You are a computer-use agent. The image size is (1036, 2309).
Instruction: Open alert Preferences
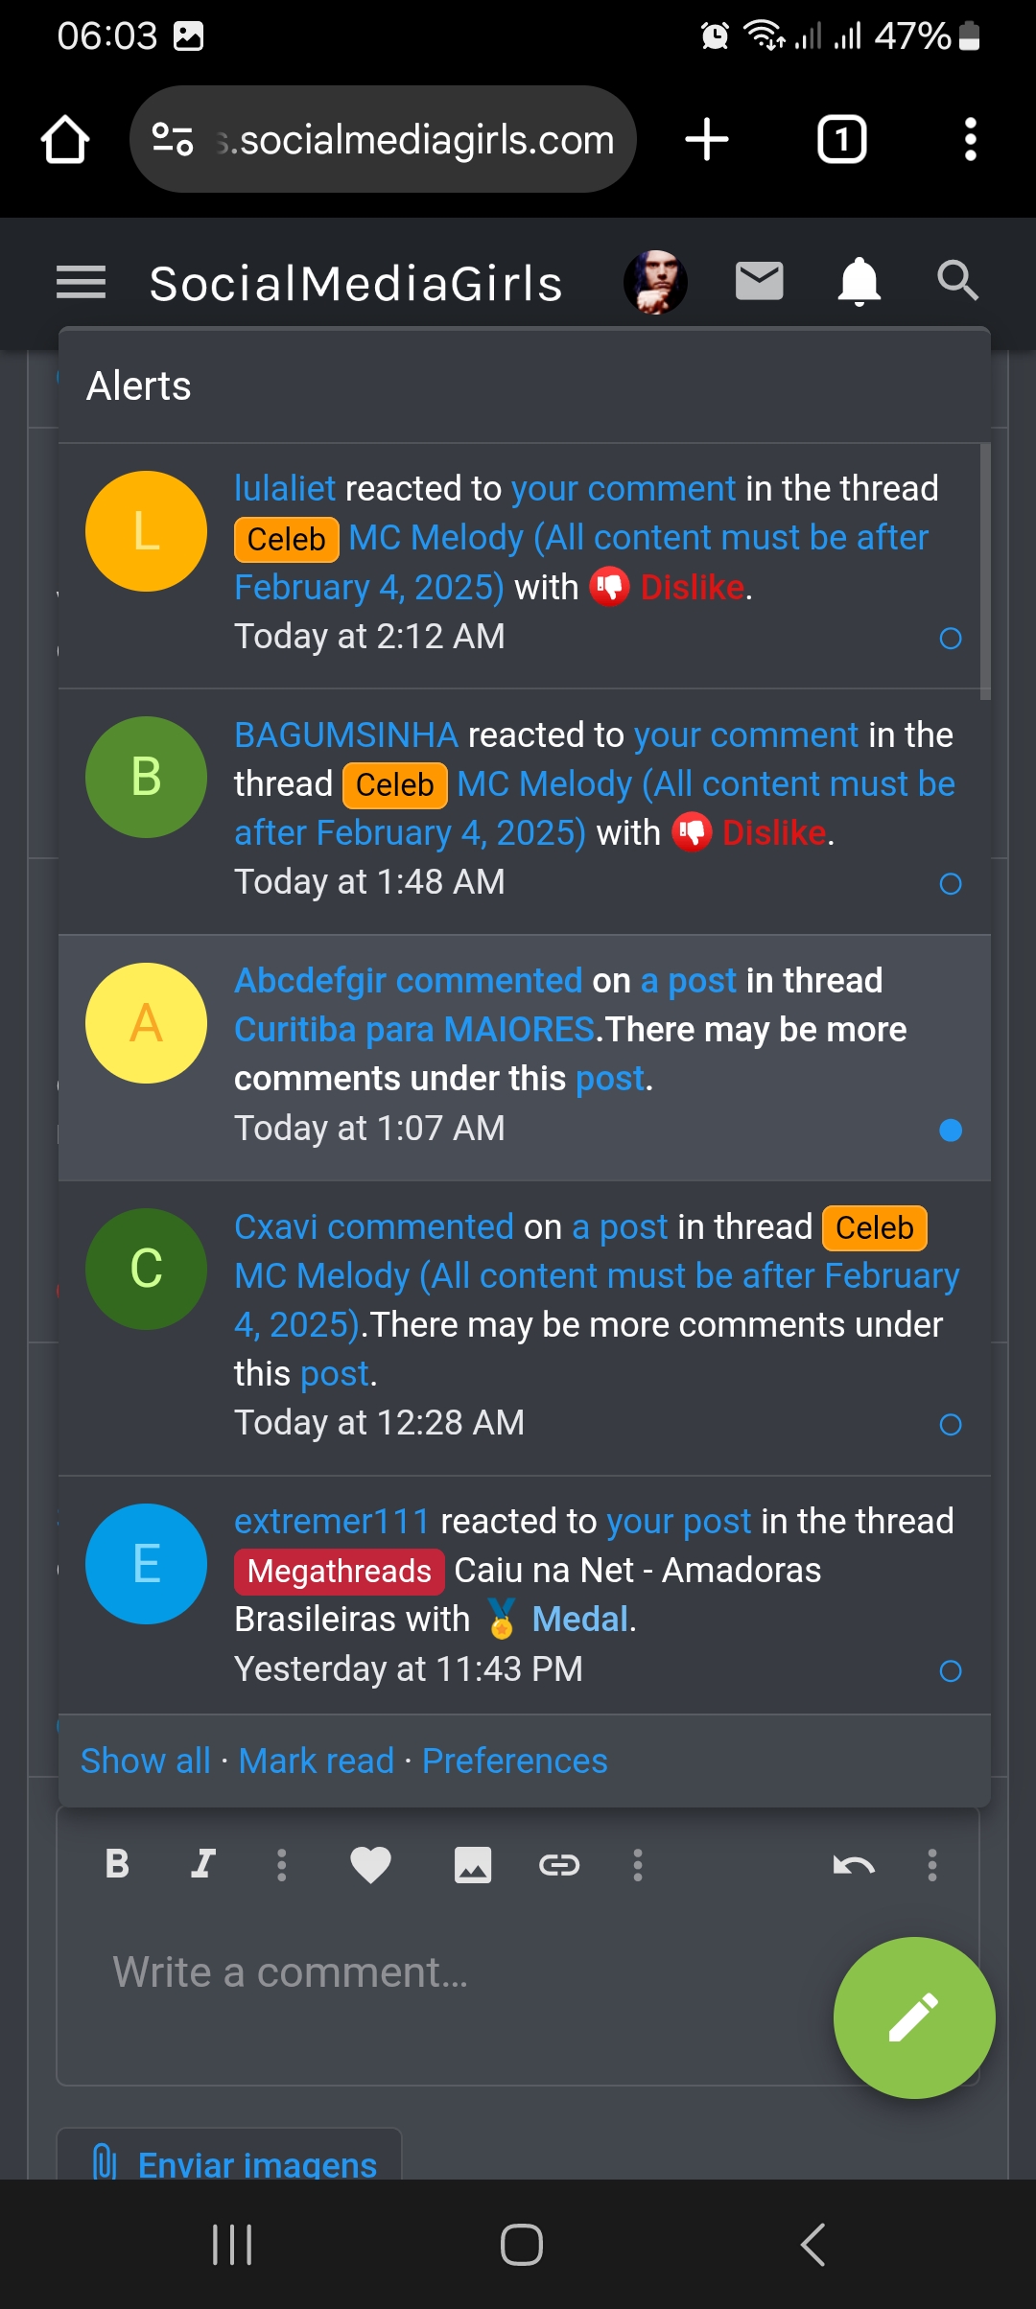(x=514, y=1761)
